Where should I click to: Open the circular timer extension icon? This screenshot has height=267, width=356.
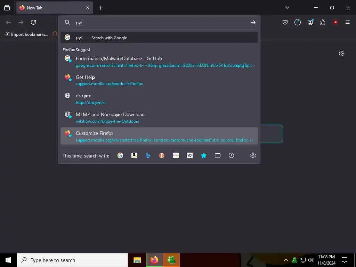tap(298, 22)
